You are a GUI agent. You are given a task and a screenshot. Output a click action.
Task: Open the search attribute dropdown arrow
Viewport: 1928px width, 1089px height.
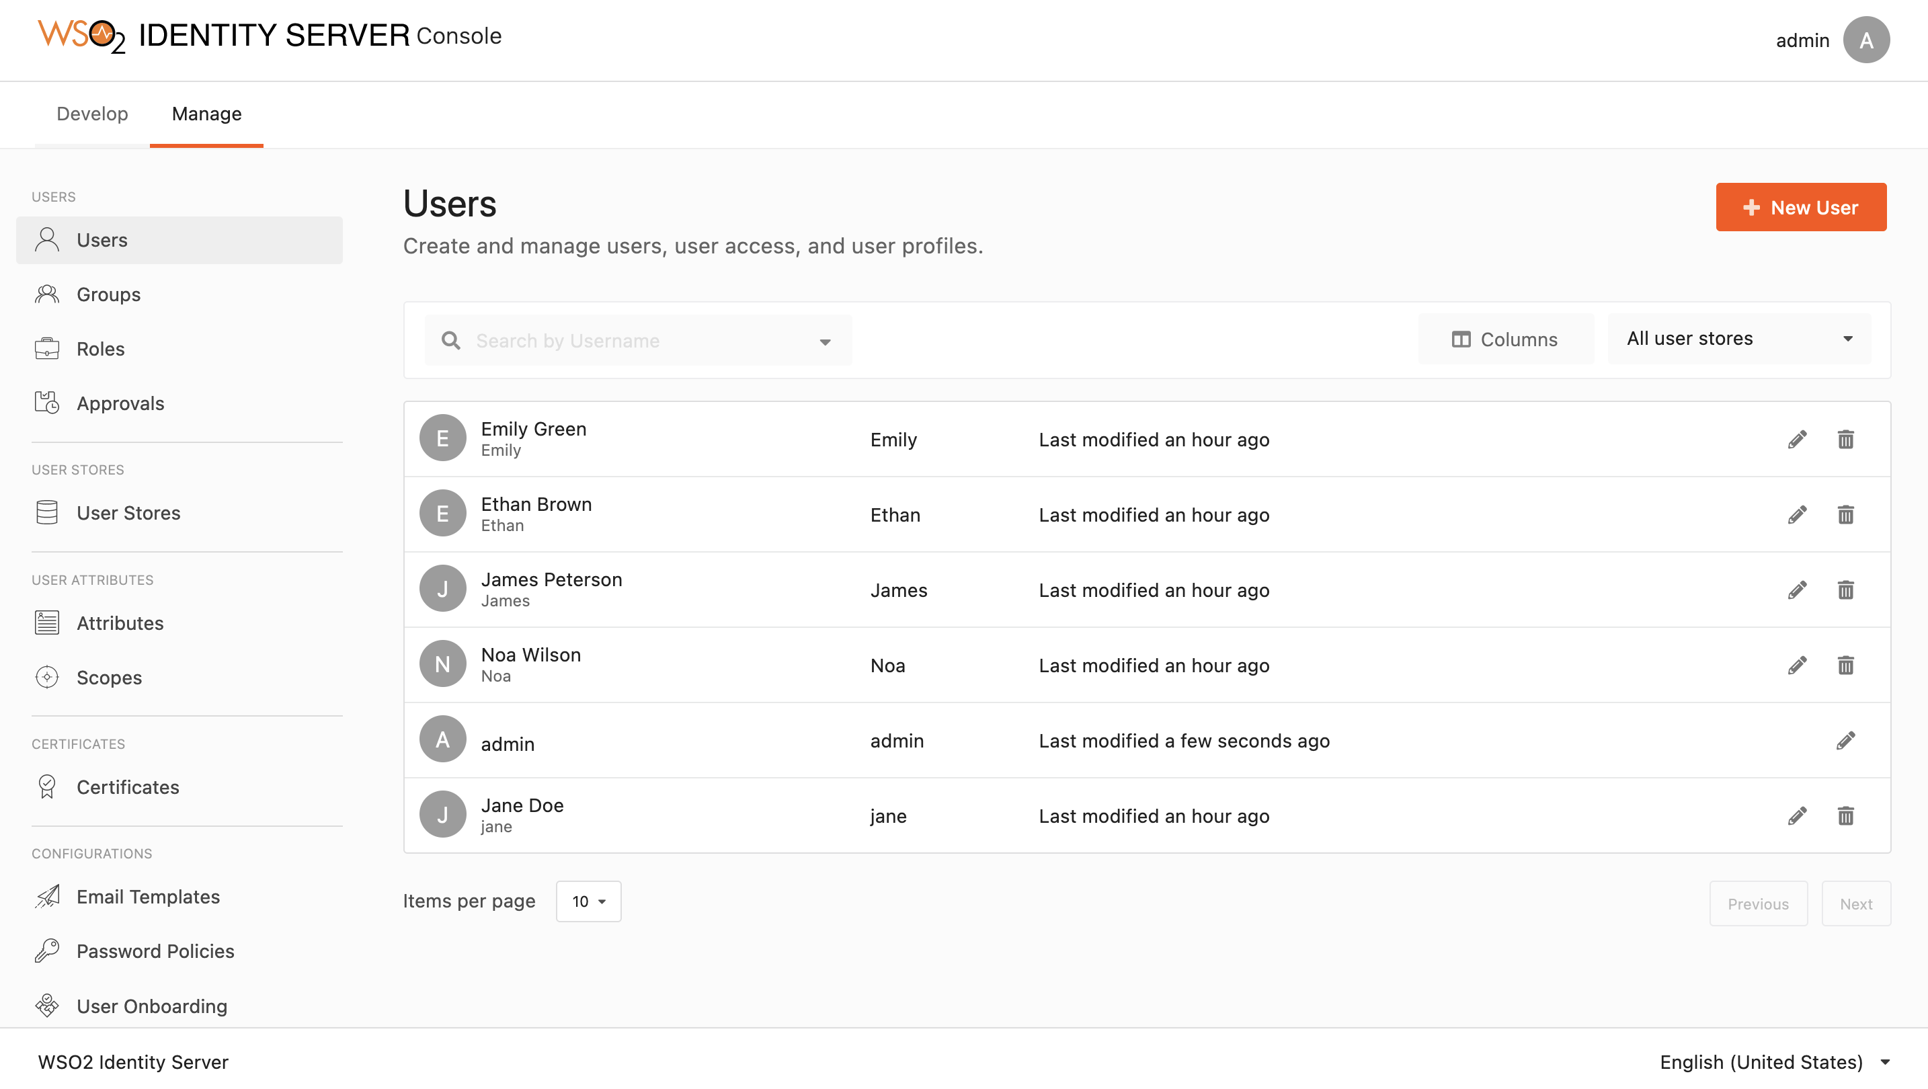pyautogui.click(x=826, y=341)
